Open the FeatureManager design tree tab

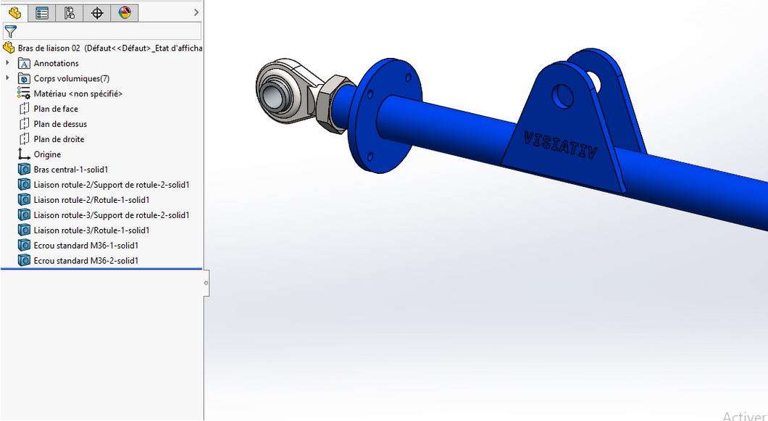(14, 13)
